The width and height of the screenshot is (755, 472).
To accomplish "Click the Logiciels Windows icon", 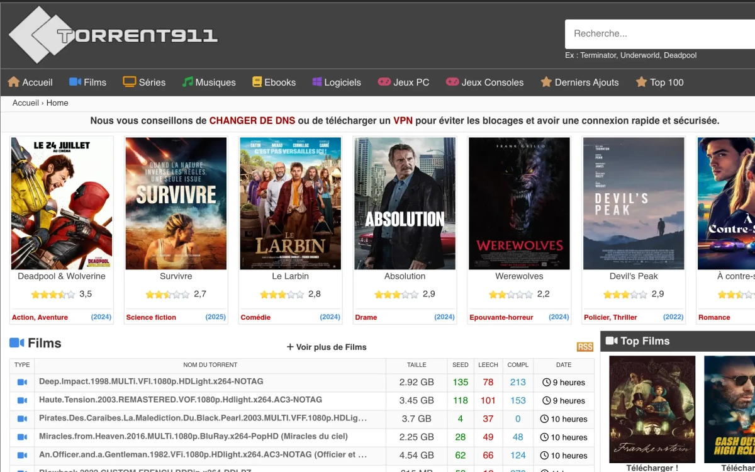I will 317,82.
